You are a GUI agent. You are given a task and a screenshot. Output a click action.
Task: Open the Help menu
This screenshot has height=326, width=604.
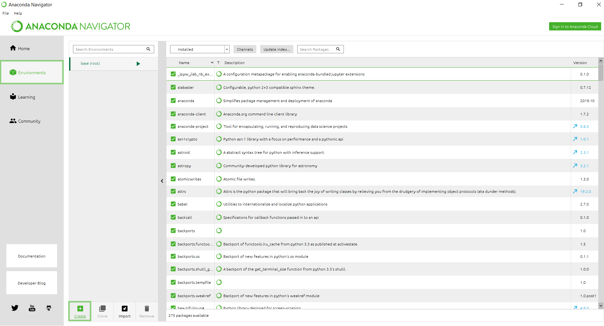[x=18, y=13]
